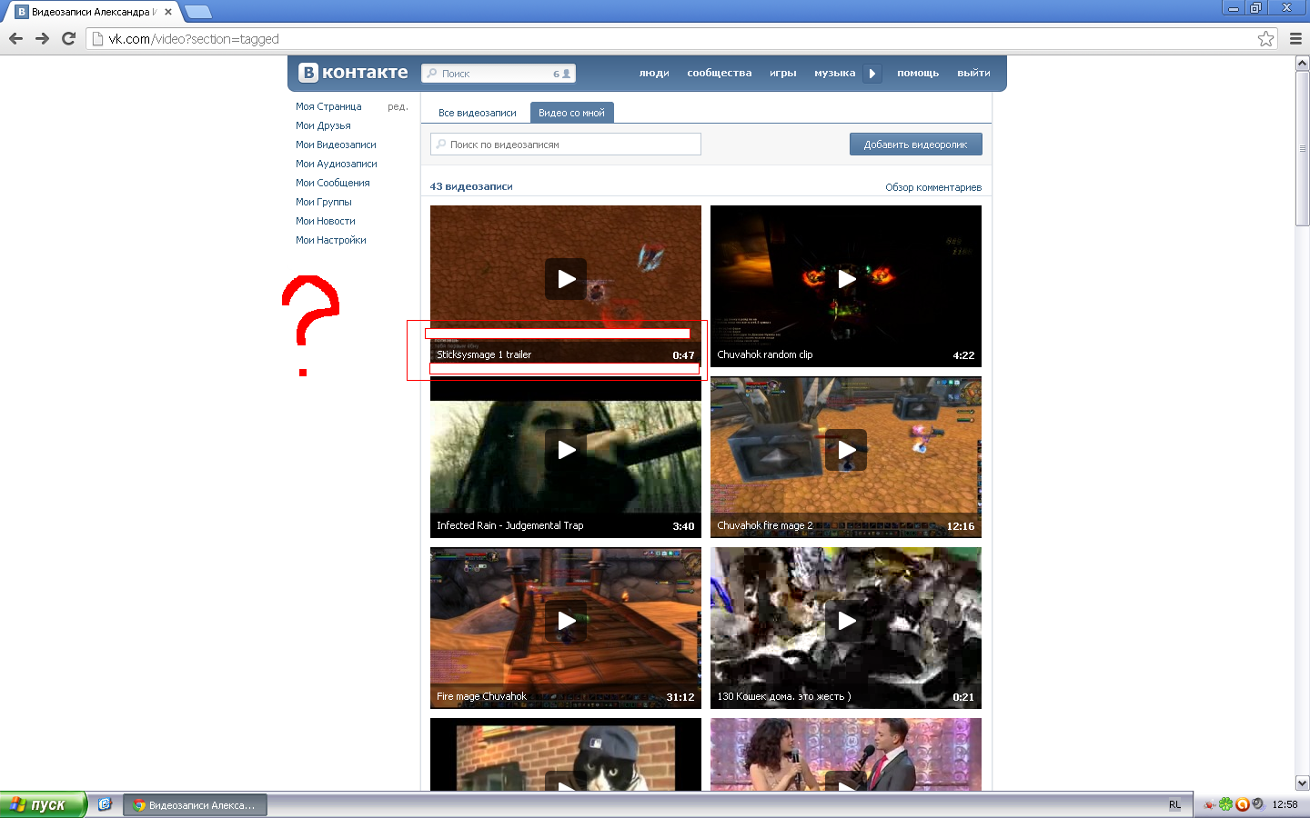The height and width of the screenshot is (818, 1310).
Task: Open Мои Друзья in sidebar
Action: (x=323, y=125)
